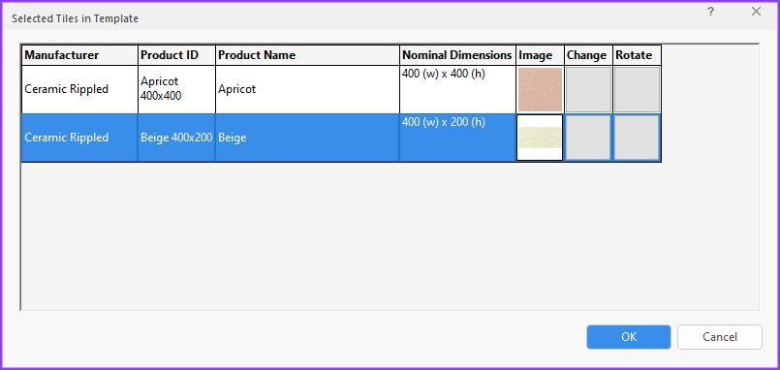Select the Apricot 400x400 Product ID cell
The width and height of the screenshot is (780, 370).
[176, 89]
